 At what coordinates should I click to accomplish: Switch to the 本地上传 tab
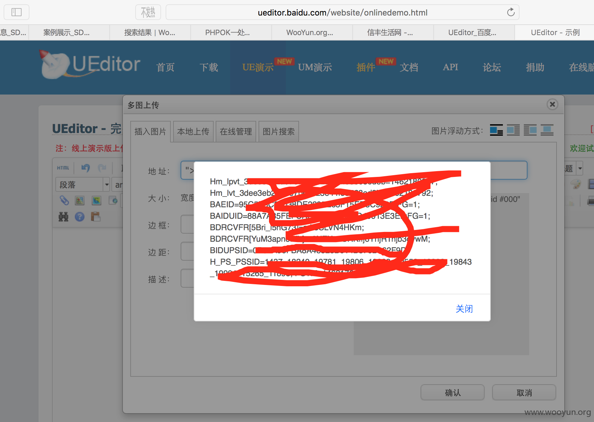tap(193, 132)
